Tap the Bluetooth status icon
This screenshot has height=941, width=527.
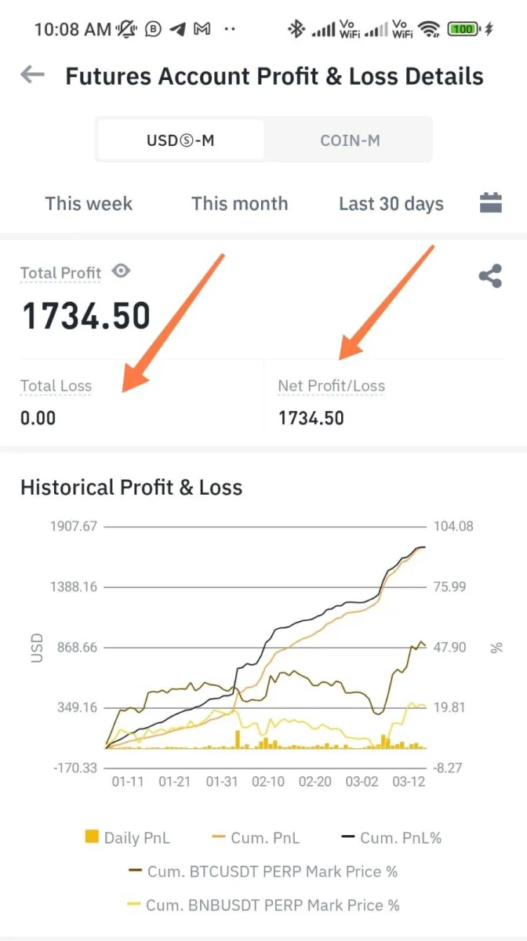(296, 30)
